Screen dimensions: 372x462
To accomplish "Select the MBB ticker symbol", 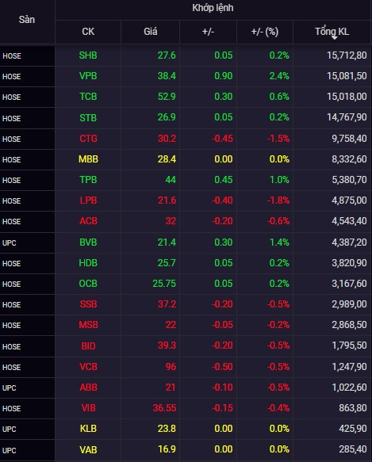I will click(x=88, y=159).
